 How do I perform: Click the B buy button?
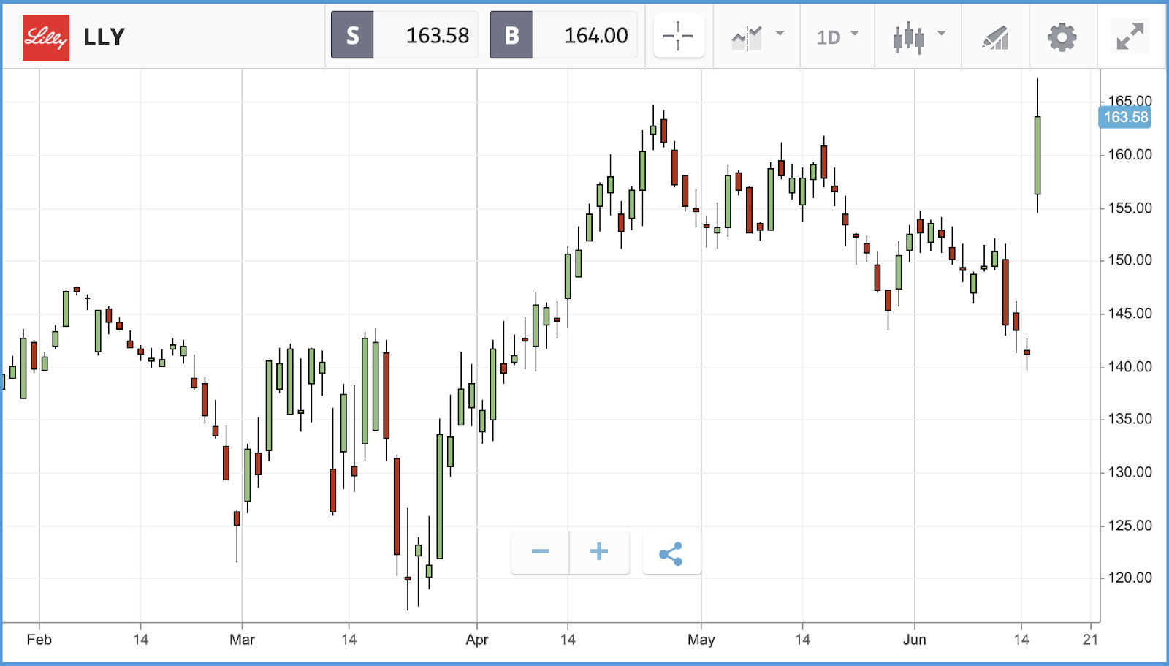pyautogui.click(x=511, y=35)
